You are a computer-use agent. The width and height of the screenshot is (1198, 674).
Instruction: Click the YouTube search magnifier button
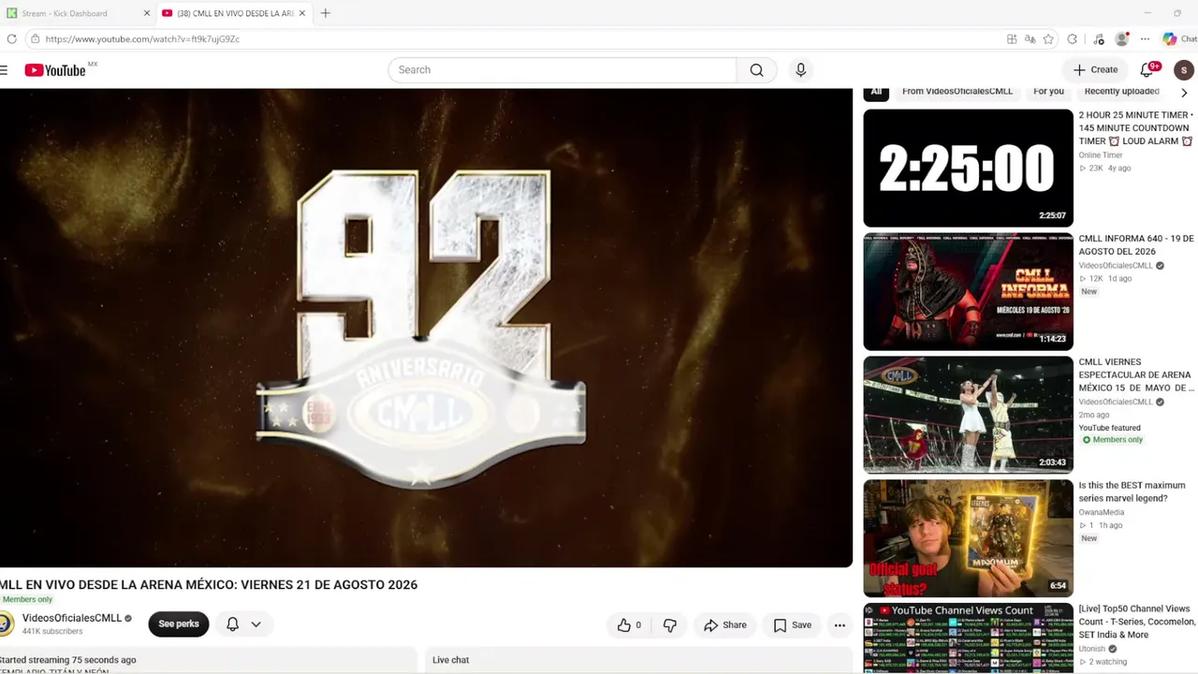point(756,70)
